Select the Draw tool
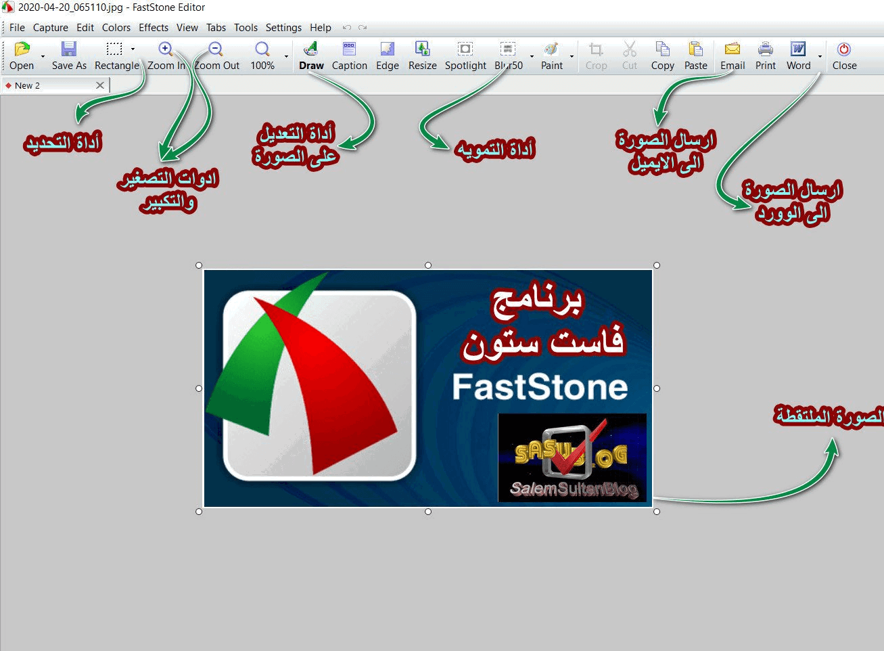The width and height of the screenshot is (884, 651). click(x=311, y=55)
